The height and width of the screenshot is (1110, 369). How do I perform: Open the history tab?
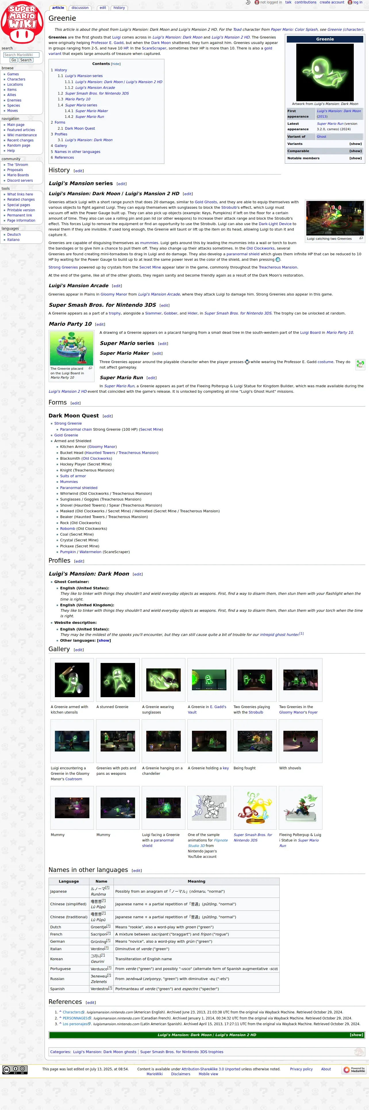(x=119, y=8)
